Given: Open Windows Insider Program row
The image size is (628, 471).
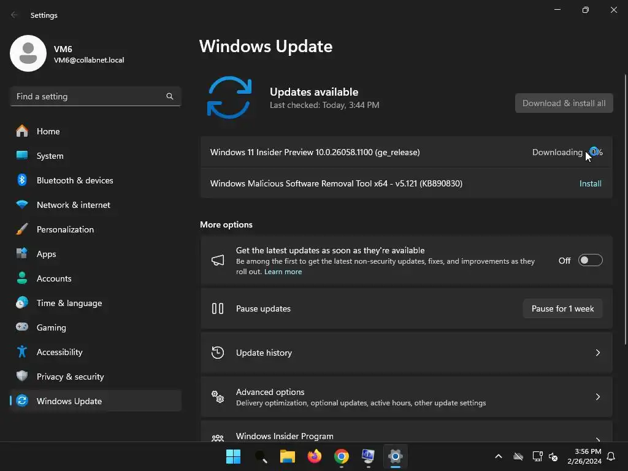Looking at the screenshot, I should (x=406, y=432).
